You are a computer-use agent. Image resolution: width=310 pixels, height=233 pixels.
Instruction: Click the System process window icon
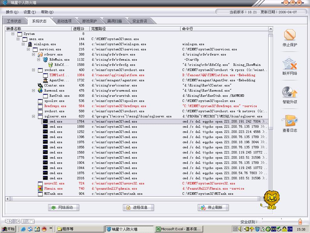20,34
